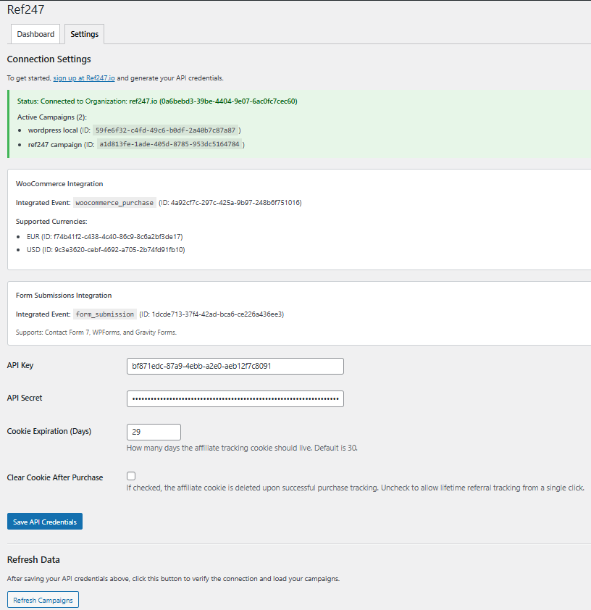Image resolution: width=591 pixels, height=610 pixels.
Task: Click the Refresh Data section heading
Action: (x=33, y=559)
